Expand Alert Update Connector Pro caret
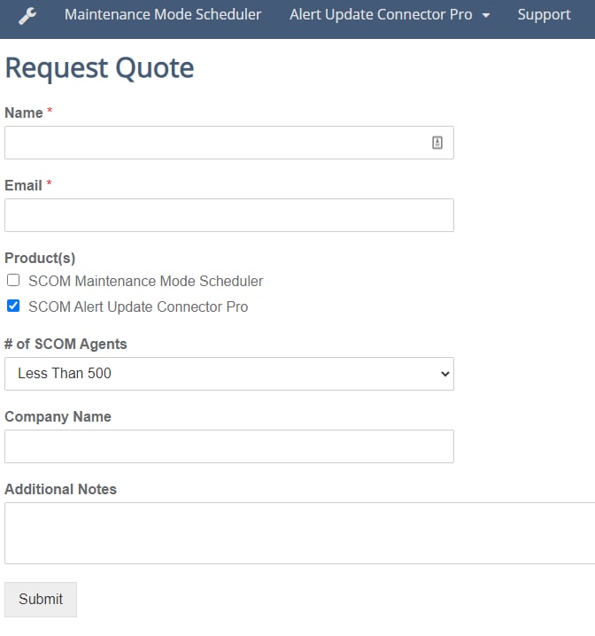595x636 pixels. (x=485, y=16)
